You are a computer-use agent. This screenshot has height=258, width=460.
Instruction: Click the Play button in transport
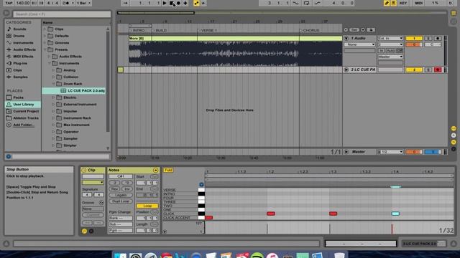tap(165, 3)
